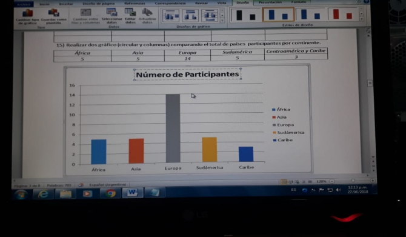Click the zoom slider in status bar
Viewport: 406px width, 237px height.
[x=353, y=181]
